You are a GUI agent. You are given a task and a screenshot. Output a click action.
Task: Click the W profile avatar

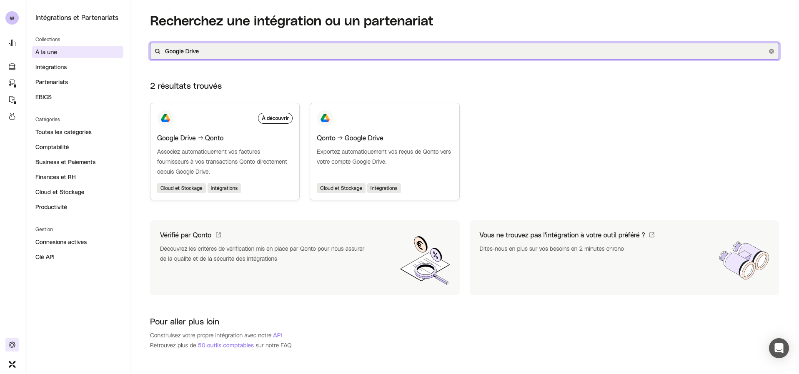pyautogui.click(x=12, y=18)
